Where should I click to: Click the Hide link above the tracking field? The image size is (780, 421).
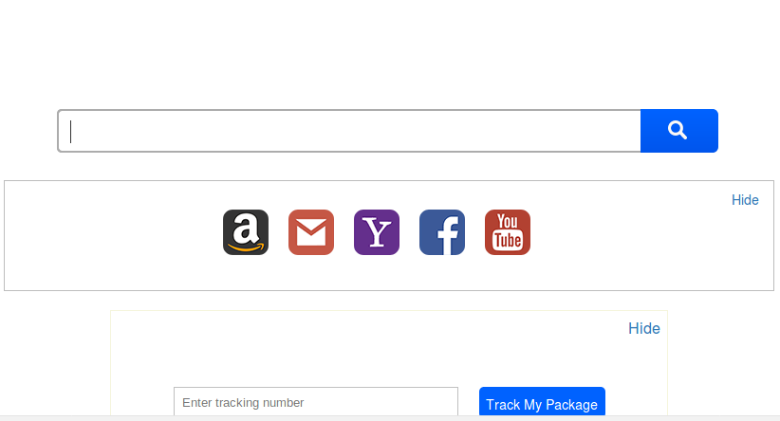[x=643, y=329]
